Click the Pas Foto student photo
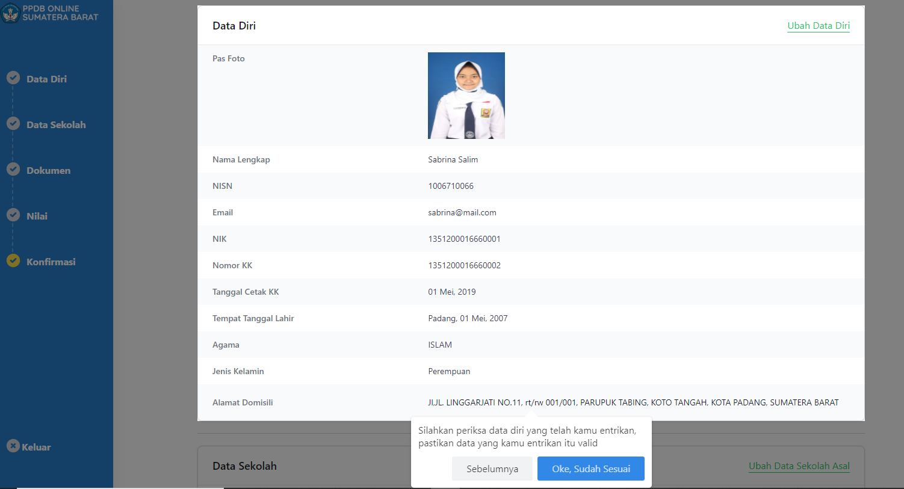Viewport: 904px width, 489px height. 466,96
